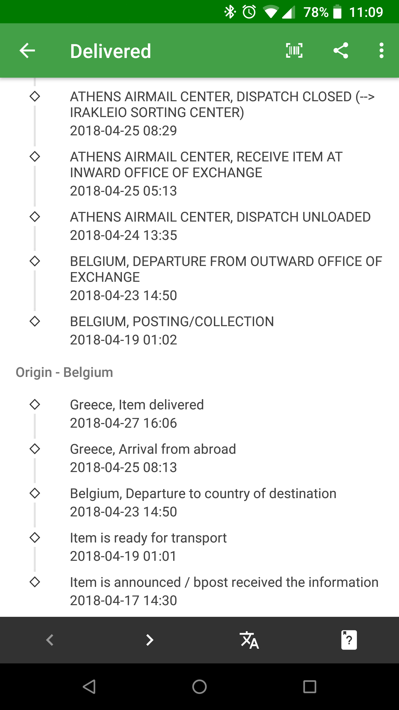
Task: Go to previous page with left chevron
Action: coord(50,640)
